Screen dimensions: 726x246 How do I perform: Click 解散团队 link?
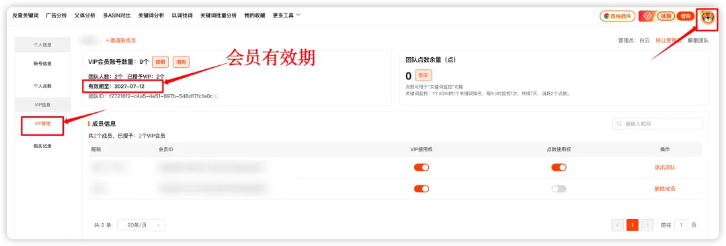click(x=698, y=41)
